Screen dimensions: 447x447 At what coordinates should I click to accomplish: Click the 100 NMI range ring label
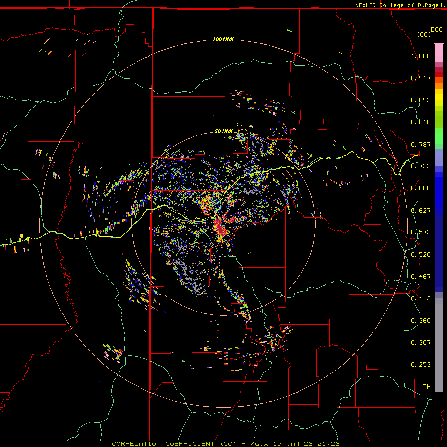pyautogui.click(x=223, y=39)
